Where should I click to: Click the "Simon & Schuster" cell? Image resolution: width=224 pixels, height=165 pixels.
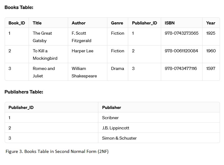[x=119, y=138]
